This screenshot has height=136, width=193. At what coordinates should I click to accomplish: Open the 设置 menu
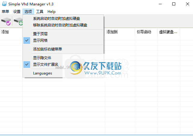click(17, 12)
